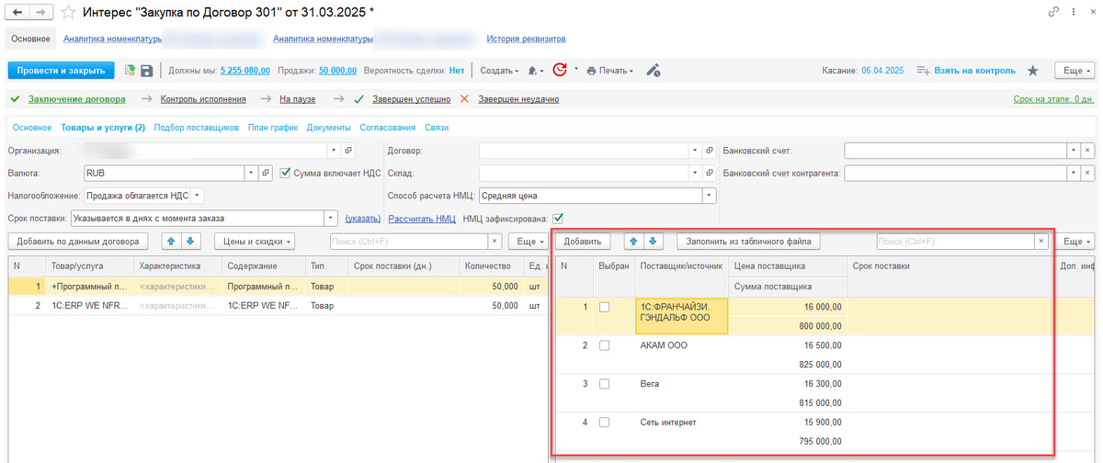Clear the Банковский счет контрагента field with X
The image size is (1103, 463).
click(x=1087, y=173)
